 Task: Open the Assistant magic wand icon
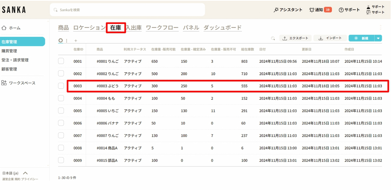click(276, 10)
